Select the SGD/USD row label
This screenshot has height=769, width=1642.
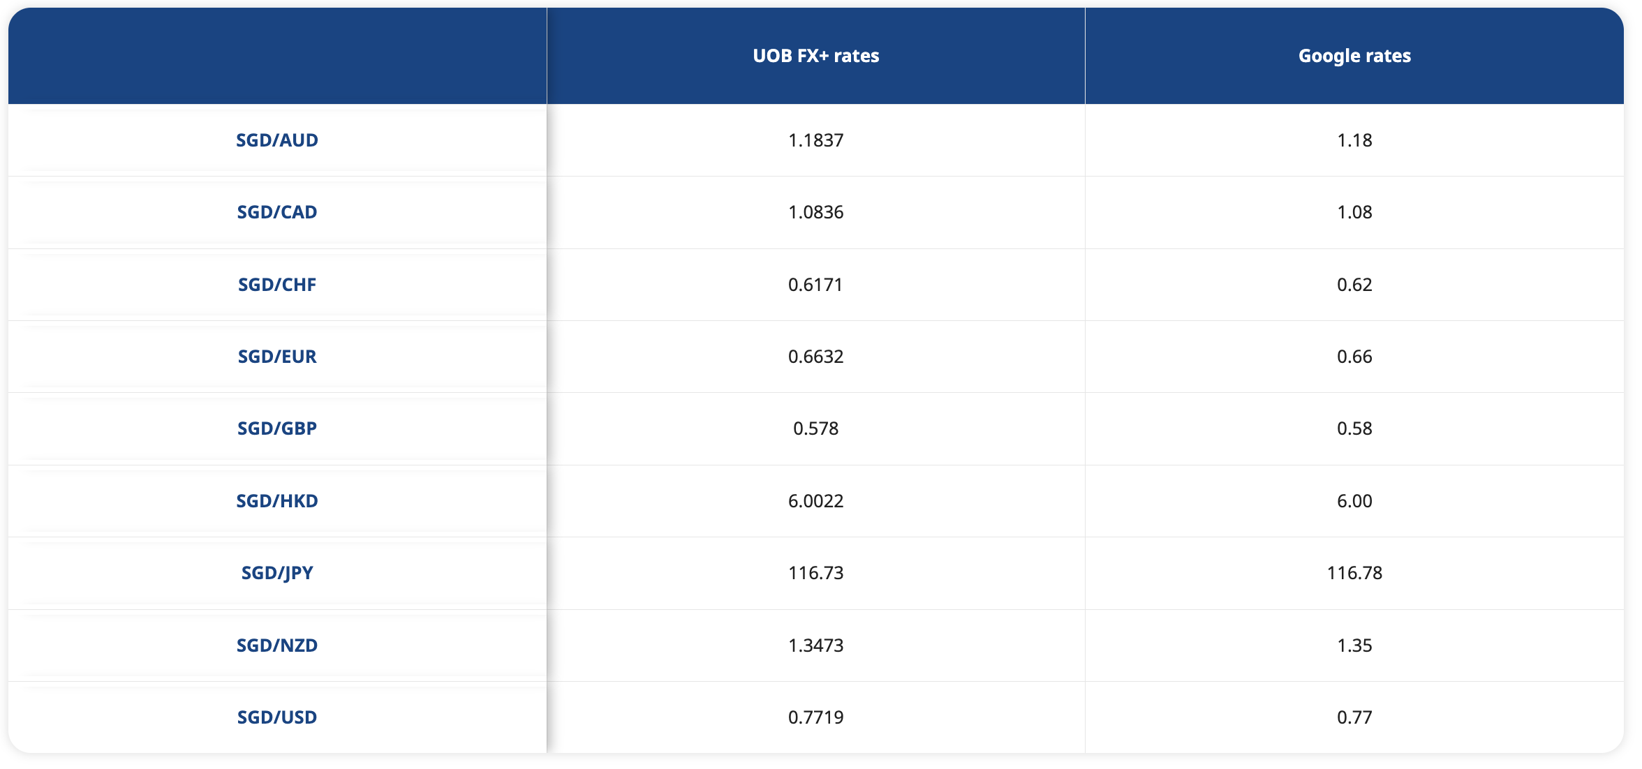(x=277, y=717)
